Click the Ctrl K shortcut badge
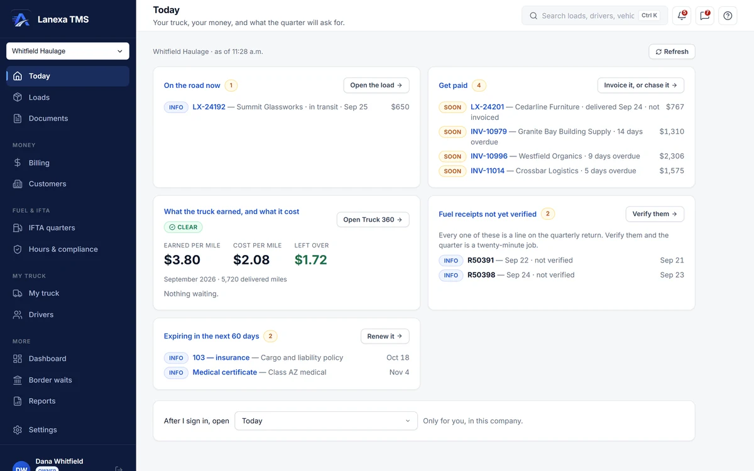The image size is (754, 471). pos(650,16)
